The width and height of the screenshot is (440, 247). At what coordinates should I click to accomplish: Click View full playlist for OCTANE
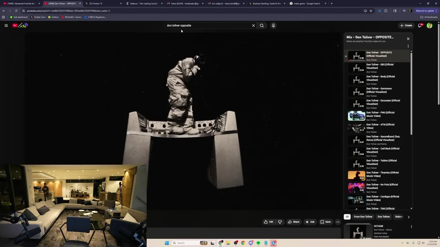click(x=381, y=237)
